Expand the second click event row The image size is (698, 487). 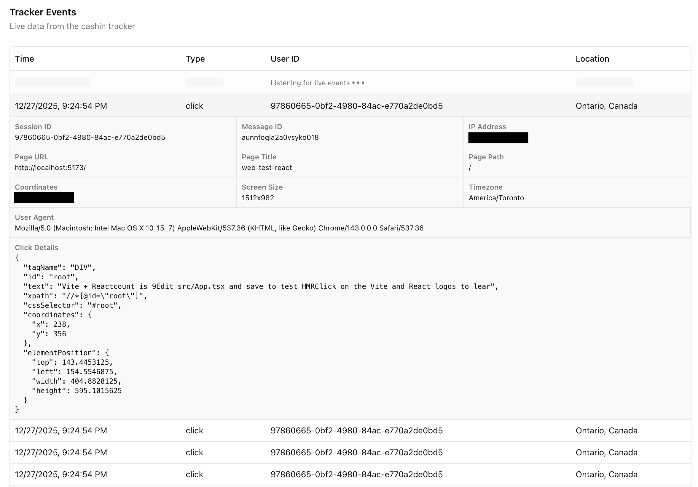[x=350, y=430]
